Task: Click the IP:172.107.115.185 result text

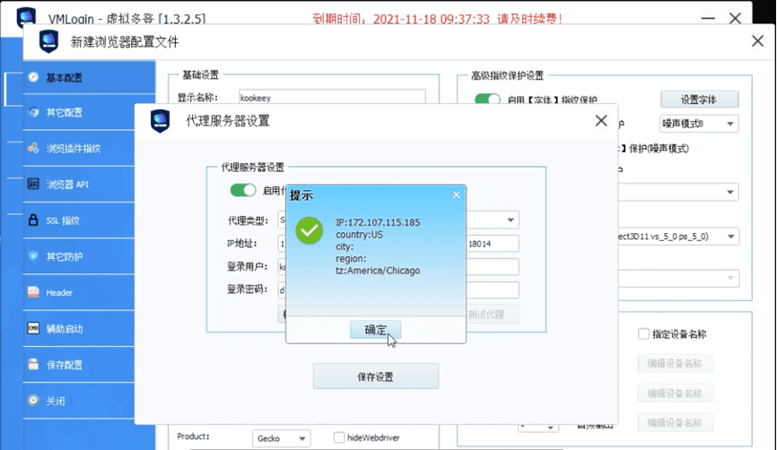Action: 378,222
